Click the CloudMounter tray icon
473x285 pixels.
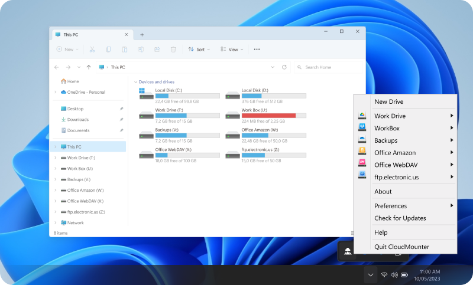click(x=348, y=251)
